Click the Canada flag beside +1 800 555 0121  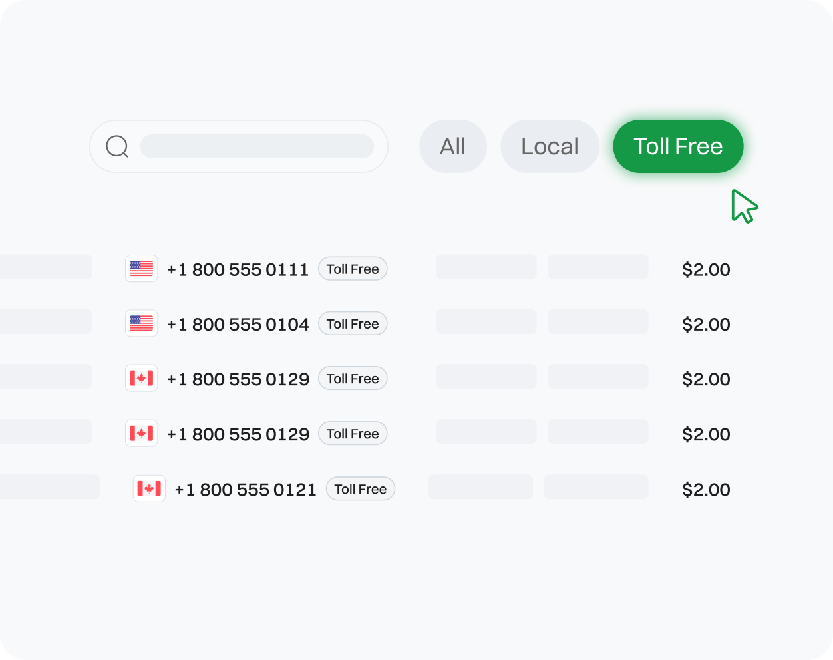click(150, 489)
